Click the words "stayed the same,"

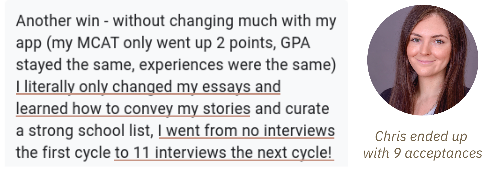tap(75, 65)
